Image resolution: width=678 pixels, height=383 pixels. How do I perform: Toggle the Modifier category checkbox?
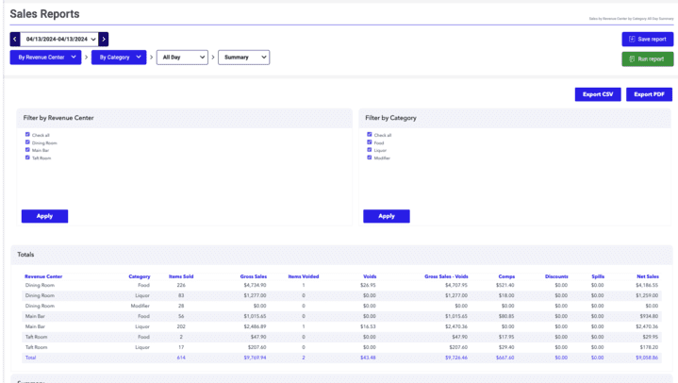(370, 158)
